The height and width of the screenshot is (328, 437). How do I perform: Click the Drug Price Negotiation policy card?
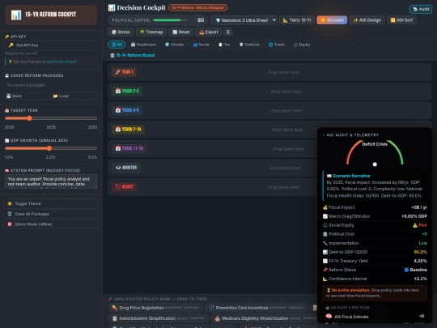click(x=155, y=308)
